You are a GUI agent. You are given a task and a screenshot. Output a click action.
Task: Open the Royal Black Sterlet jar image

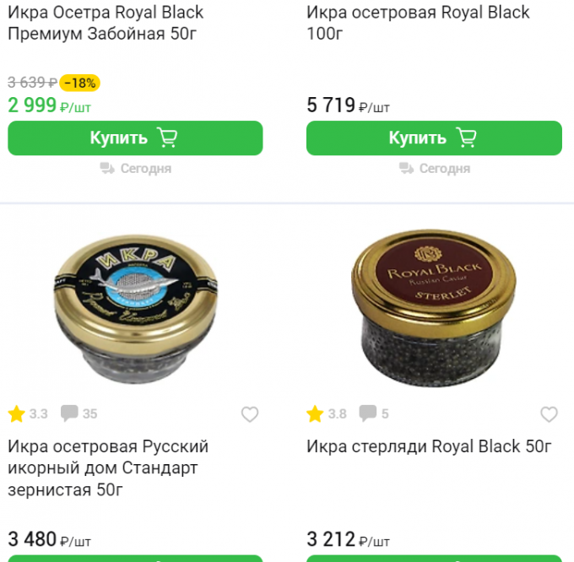pyautogui.click(x=434, y=309)
